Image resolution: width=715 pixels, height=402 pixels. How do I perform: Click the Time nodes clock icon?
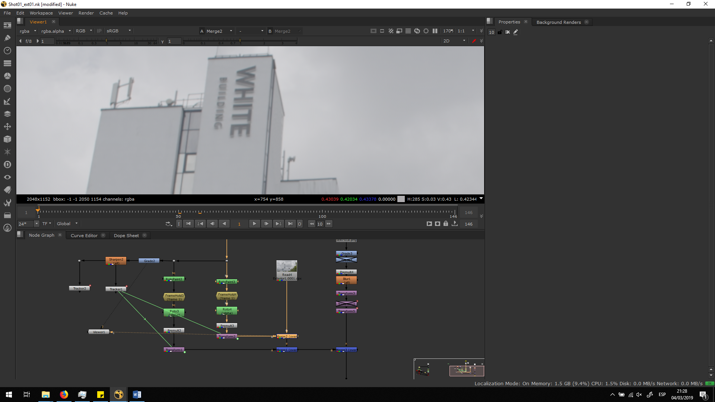(7, 50)
